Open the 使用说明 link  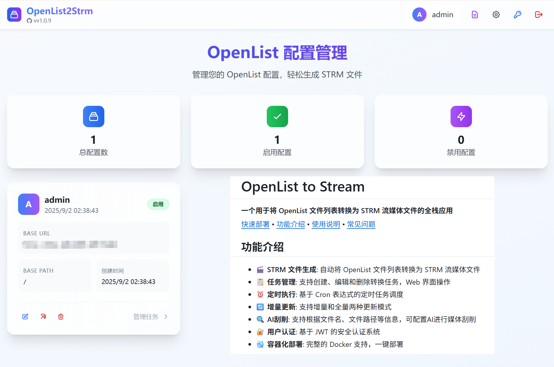[x=326, y=224]
